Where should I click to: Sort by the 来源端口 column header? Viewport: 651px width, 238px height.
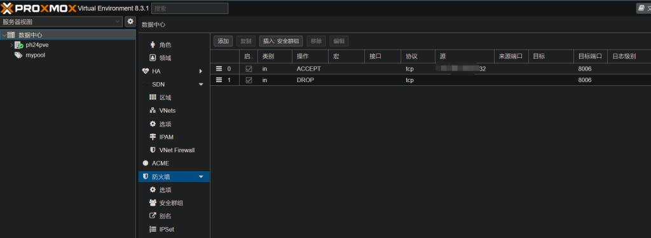pyautogui.click(x=511, y=57)
